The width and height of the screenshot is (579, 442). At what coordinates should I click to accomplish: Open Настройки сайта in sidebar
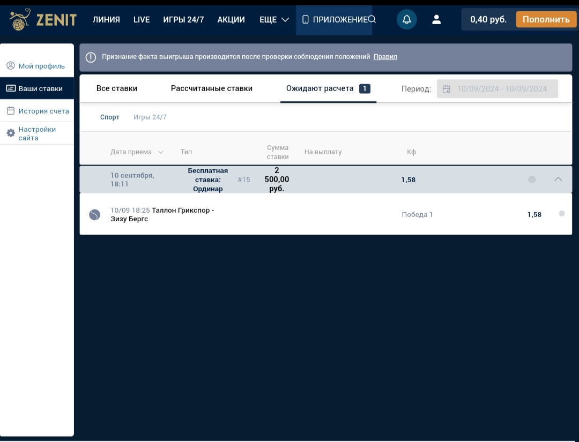[x=37, y=133]
